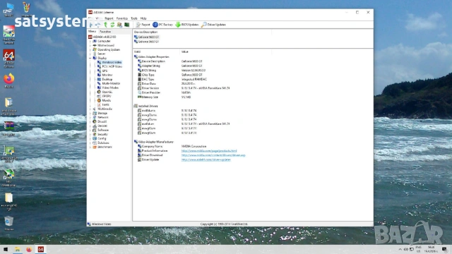Open Report from the toolbar

point(143,25)
